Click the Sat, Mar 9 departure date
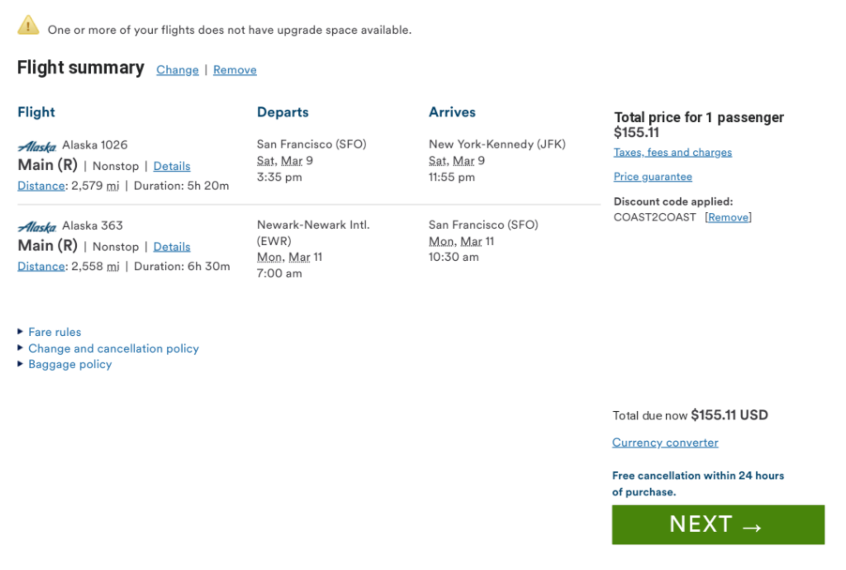 [x=285, y=161]
